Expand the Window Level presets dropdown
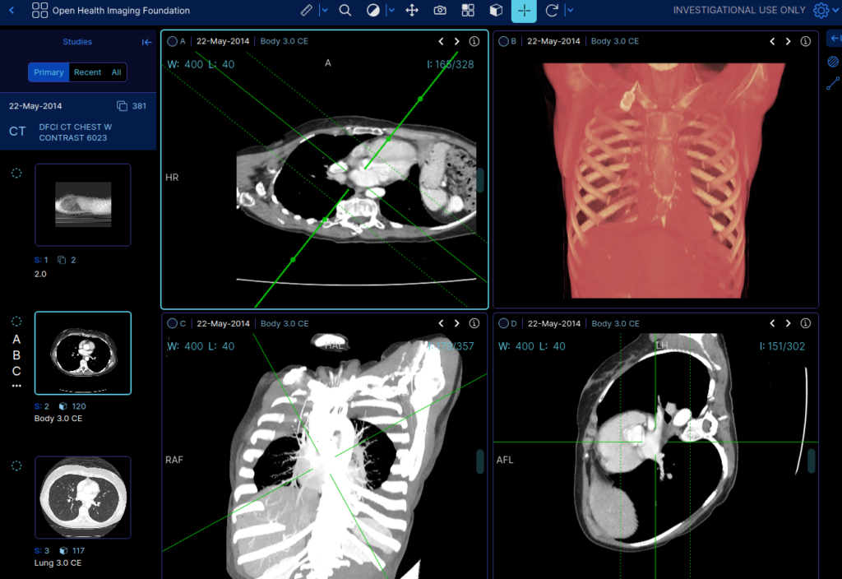 pos(390,11)
